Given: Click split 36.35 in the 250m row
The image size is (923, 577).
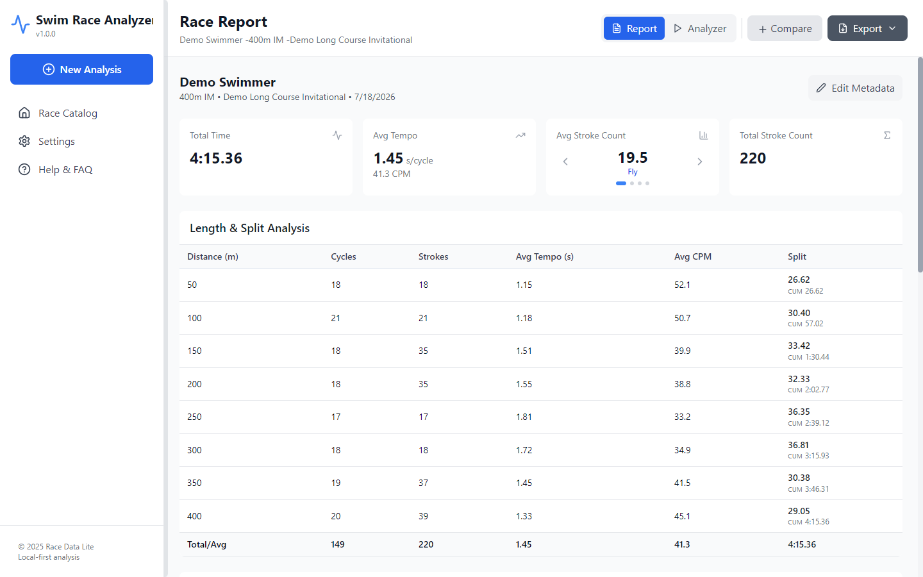Looking at the screenshot, I should click(799, 412).
